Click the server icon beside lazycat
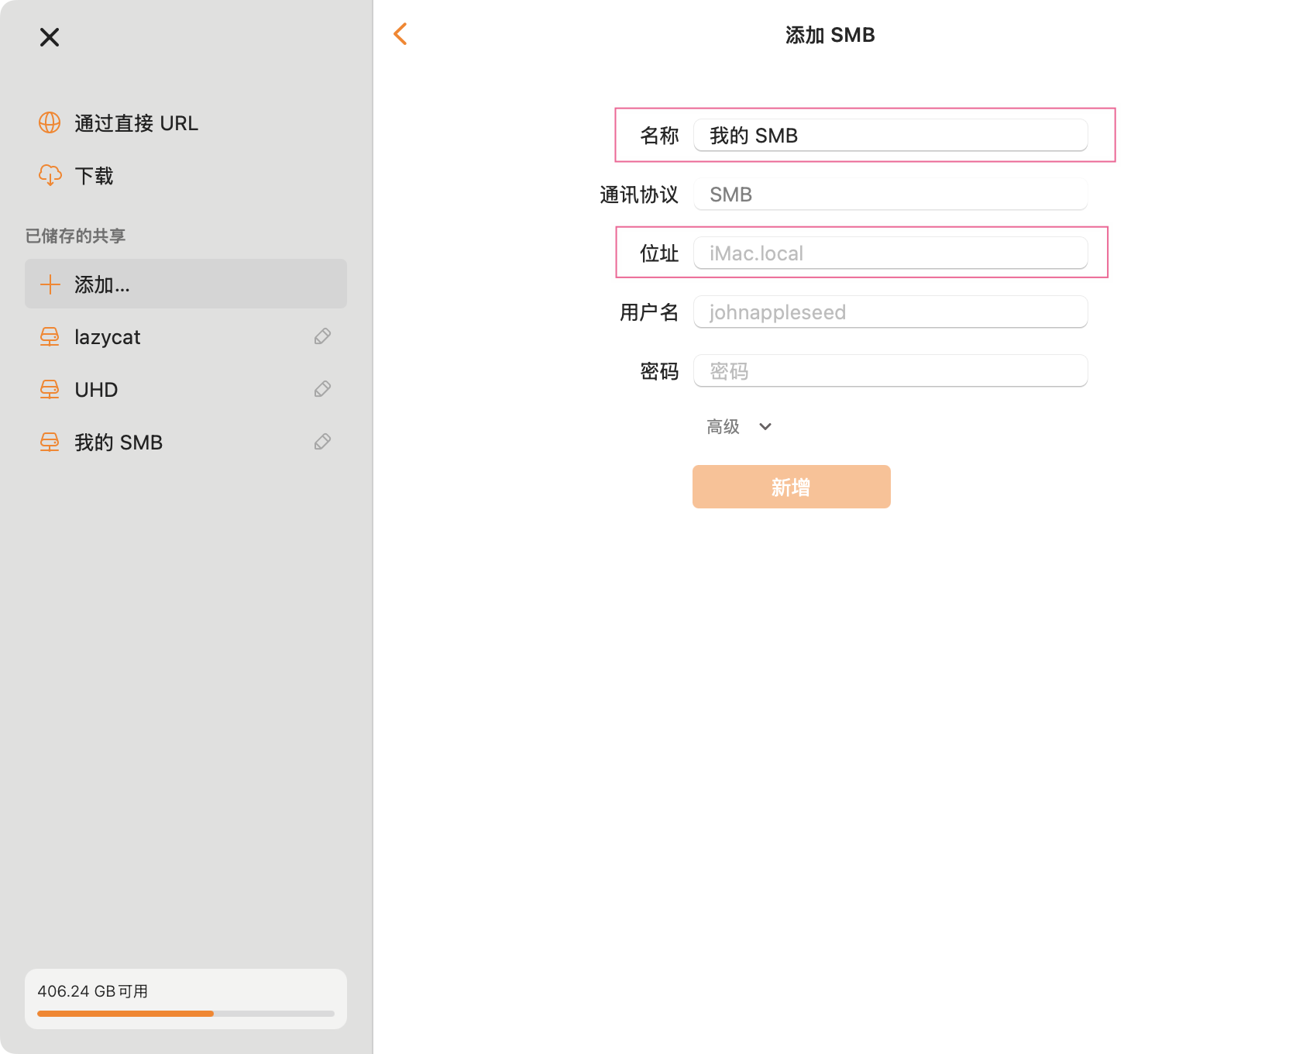The width and height of the screenshot is (1289, 1054). point(50,337)
